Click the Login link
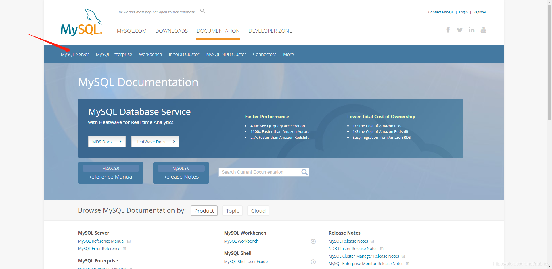Screen dimensions: 552x269 [463, 12]
